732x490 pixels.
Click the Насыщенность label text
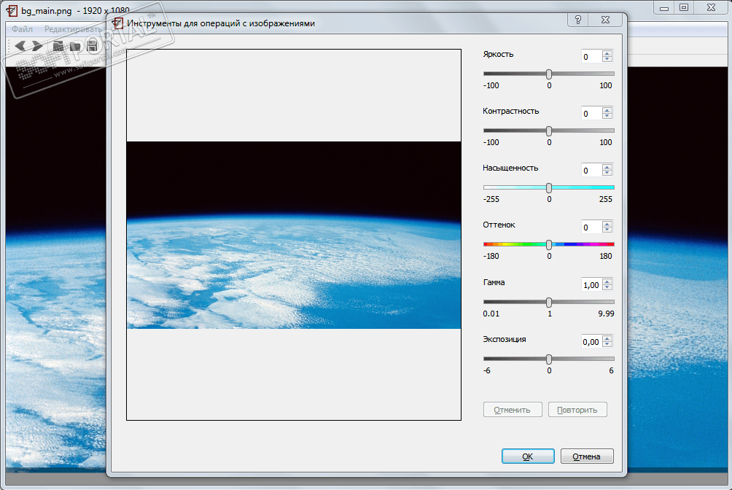(510, 168)
